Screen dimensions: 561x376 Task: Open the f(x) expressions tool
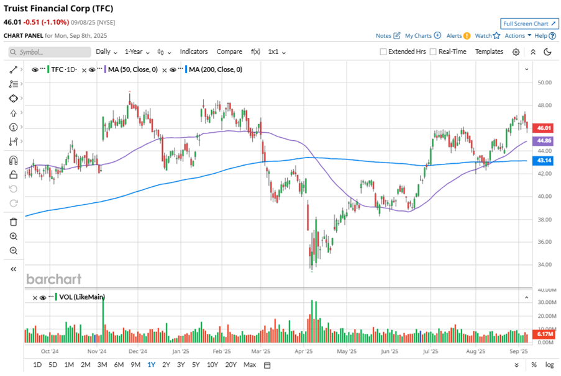point(255,52)
